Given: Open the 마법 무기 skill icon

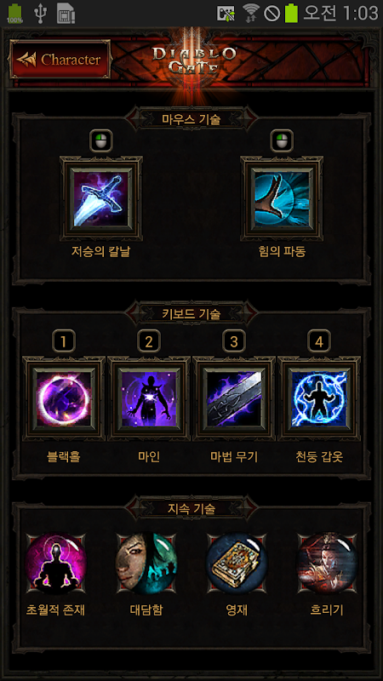Looking at the screenshot, I should click(234, 398).
